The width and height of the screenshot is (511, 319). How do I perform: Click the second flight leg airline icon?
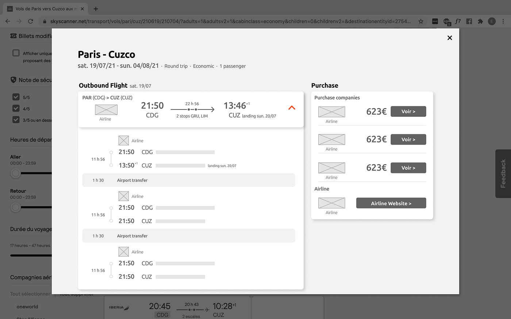point(124,196)
